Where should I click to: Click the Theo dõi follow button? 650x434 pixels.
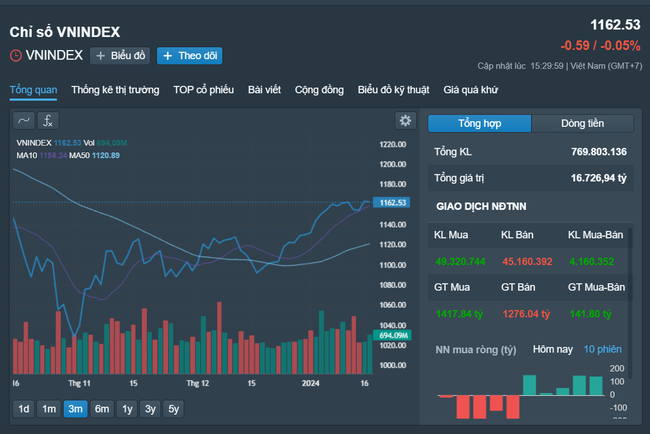coord(189,56)
